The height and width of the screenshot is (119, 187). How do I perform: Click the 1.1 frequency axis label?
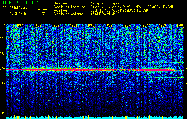pos(2,38)
